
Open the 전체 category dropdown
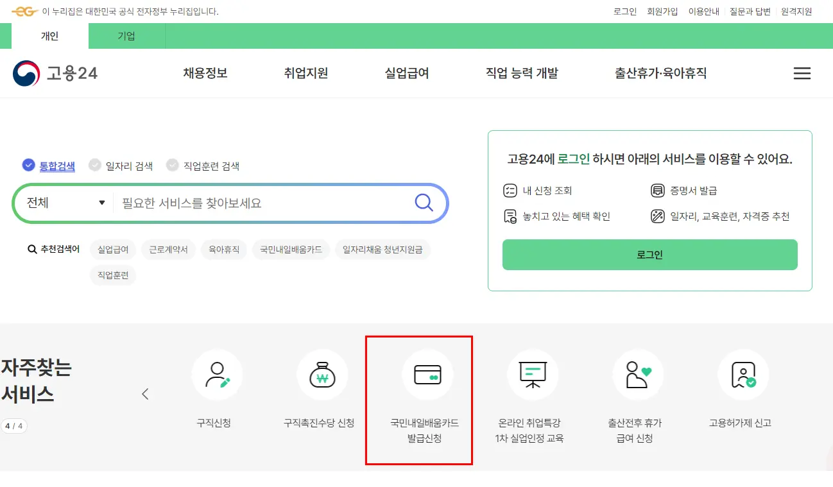[x=63, y=202]
